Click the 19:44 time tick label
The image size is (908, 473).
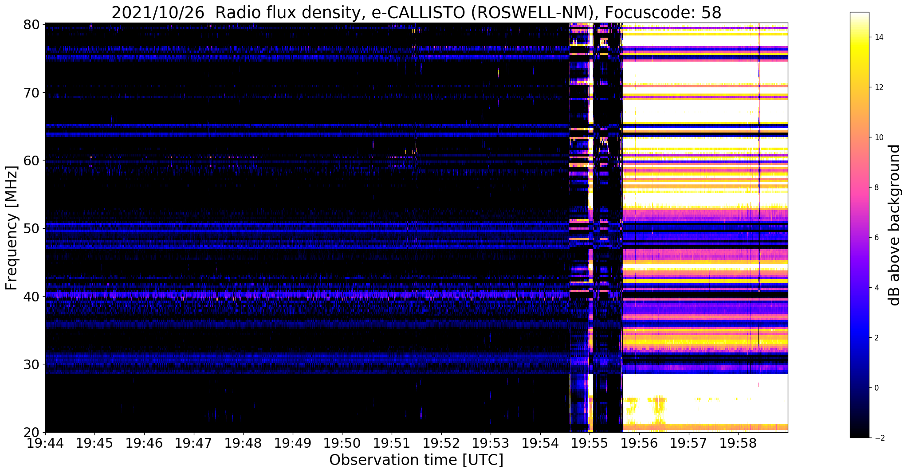[x=45, y=443]
